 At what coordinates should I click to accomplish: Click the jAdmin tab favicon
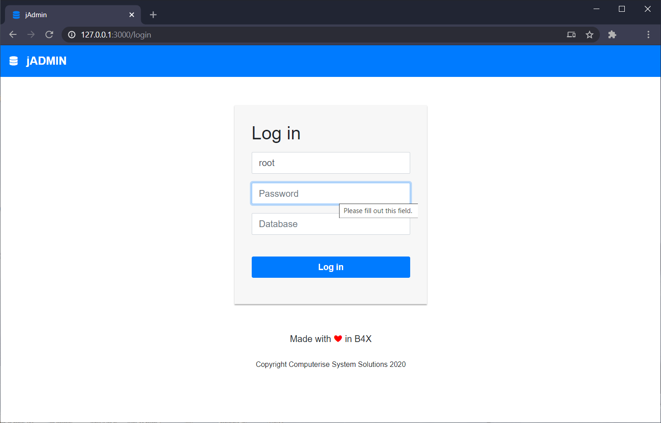[x=16, y=15]
